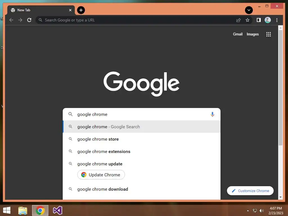Click the back navigation arrow
Screen dimensions: 288x216
coord(11,20)
